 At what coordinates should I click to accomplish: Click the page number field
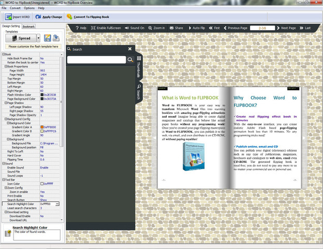262,28
